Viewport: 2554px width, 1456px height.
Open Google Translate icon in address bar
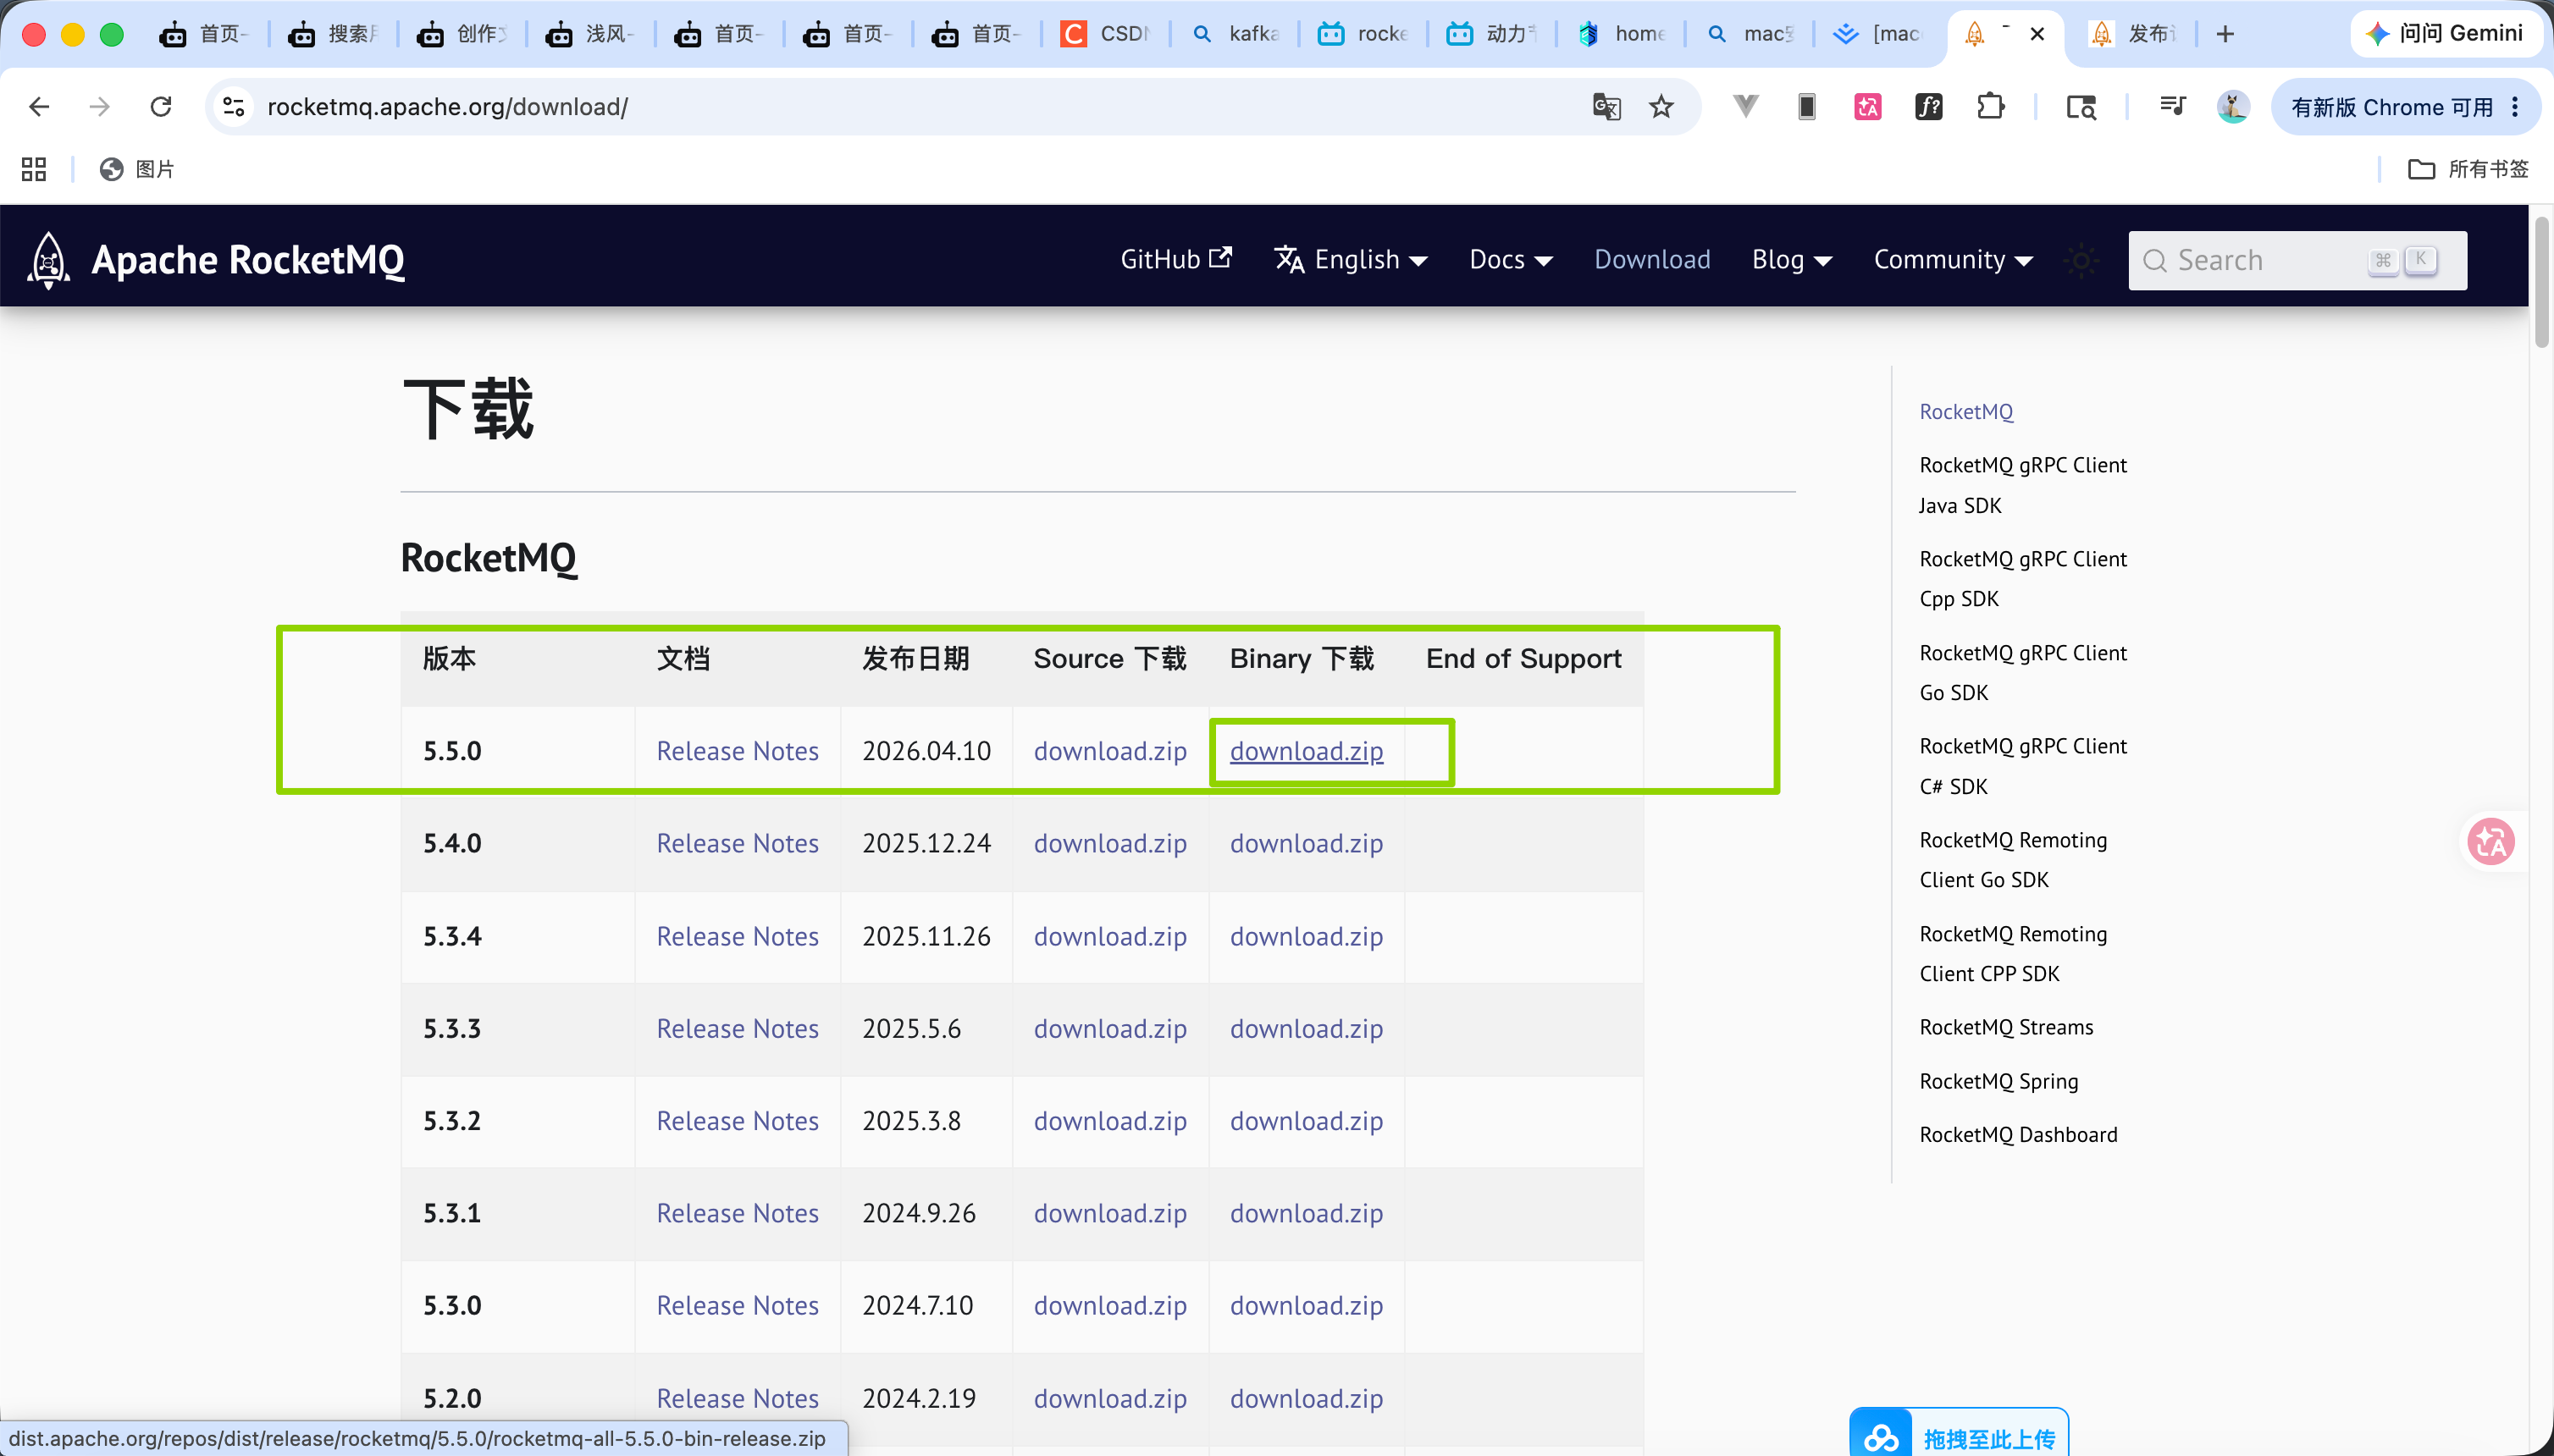[1606, 107]
